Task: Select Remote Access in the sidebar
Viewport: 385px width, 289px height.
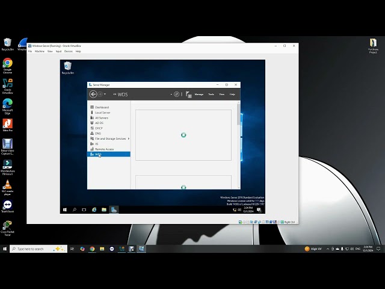Action: 109,149
